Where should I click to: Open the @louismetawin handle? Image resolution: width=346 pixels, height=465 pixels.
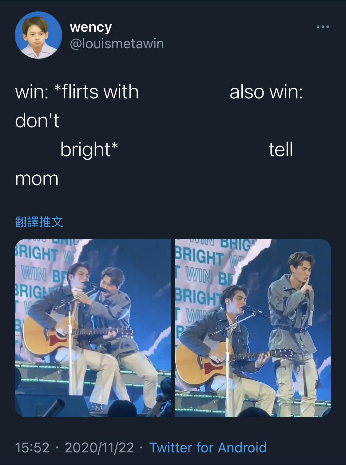click(117, 44)
